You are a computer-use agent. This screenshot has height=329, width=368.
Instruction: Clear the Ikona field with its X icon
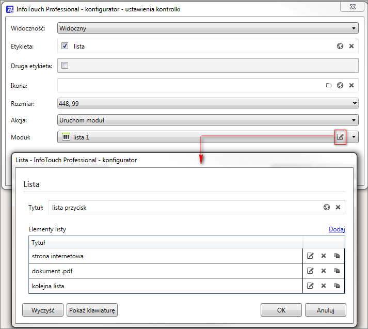(351, 85)
